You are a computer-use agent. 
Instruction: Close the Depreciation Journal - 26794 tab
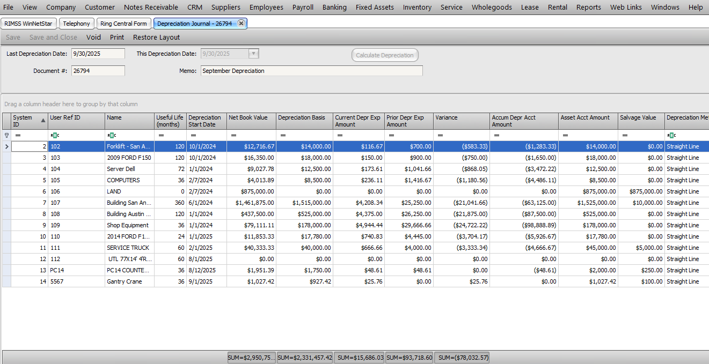coord(241,23)
